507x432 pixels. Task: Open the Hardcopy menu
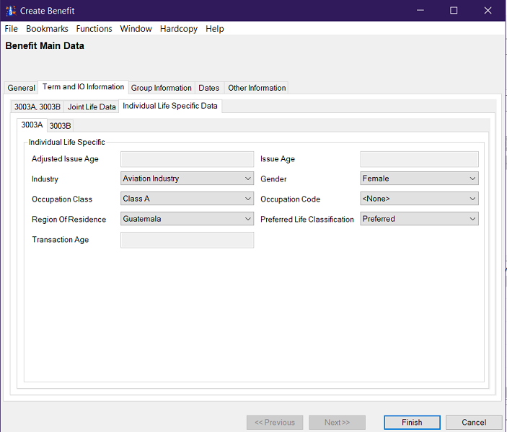tap(178, 29)
